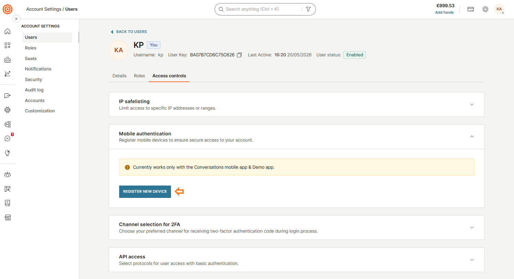Open the People group icon
Screen dimensions: 514x279
[x=8, y=175]
